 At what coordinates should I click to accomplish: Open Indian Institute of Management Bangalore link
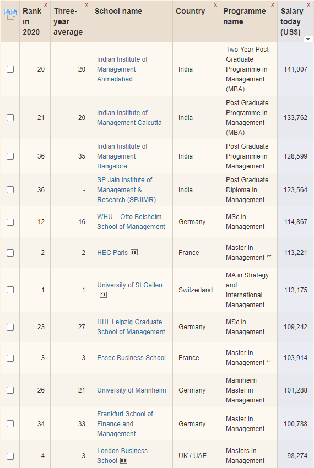click(x=122, y=156)
